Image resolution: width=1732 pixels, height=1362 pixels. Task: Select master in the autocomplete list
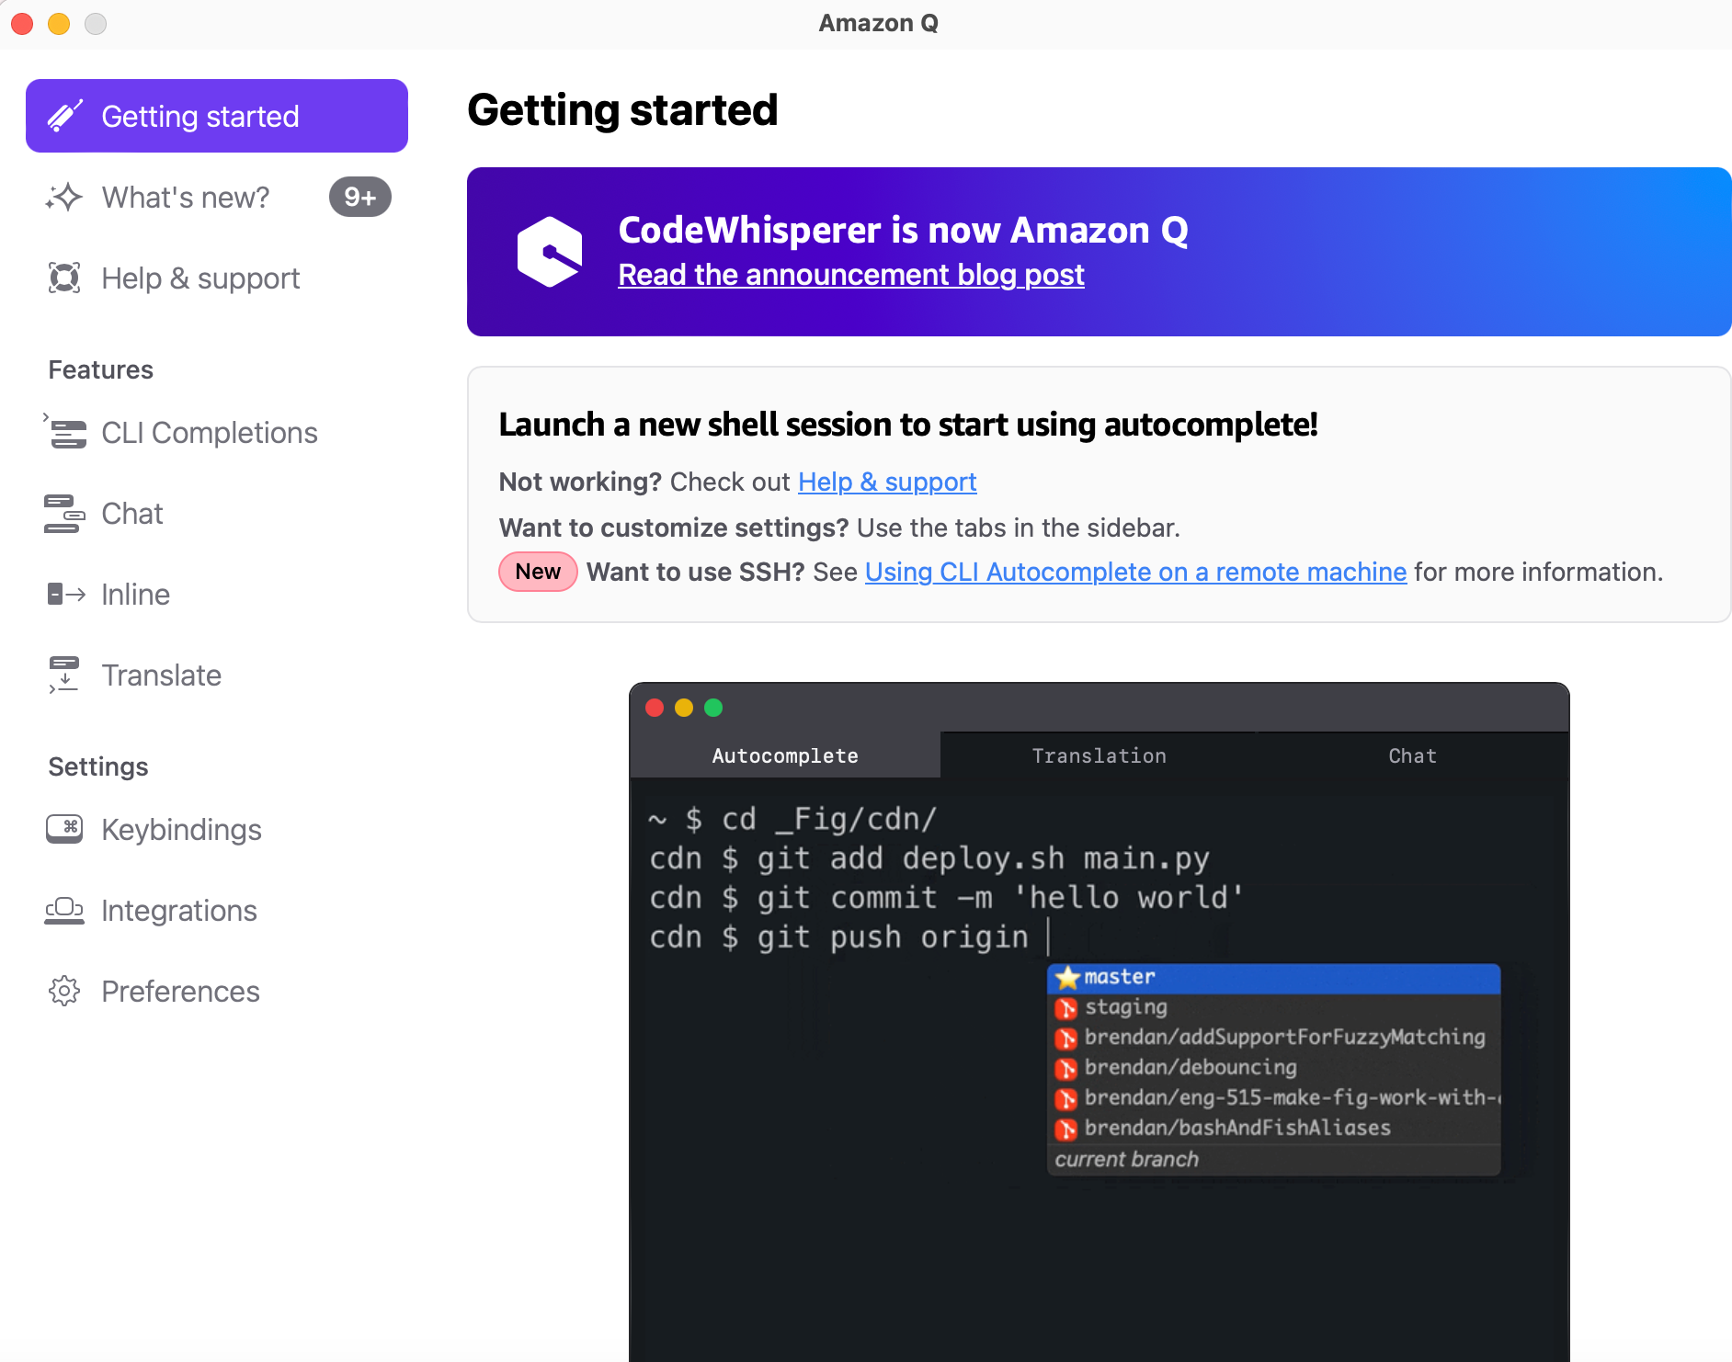click(1274, 977)
